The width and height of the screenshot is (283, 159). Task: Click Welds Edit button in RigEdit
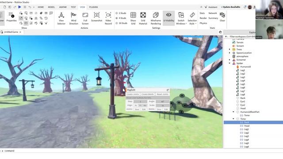tap(166, 110)
